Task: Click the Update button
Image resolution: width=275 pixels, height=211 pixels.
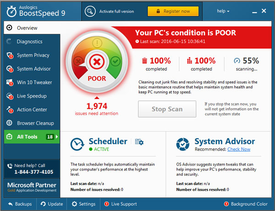Action: click(51, 204)
